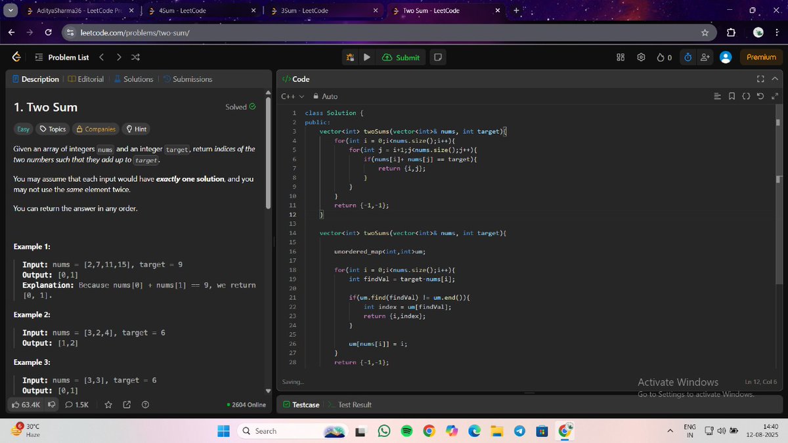Viewport: 788px width, 443px height.
Task: Click the Solved status label
Action: [x=240, y=107]
